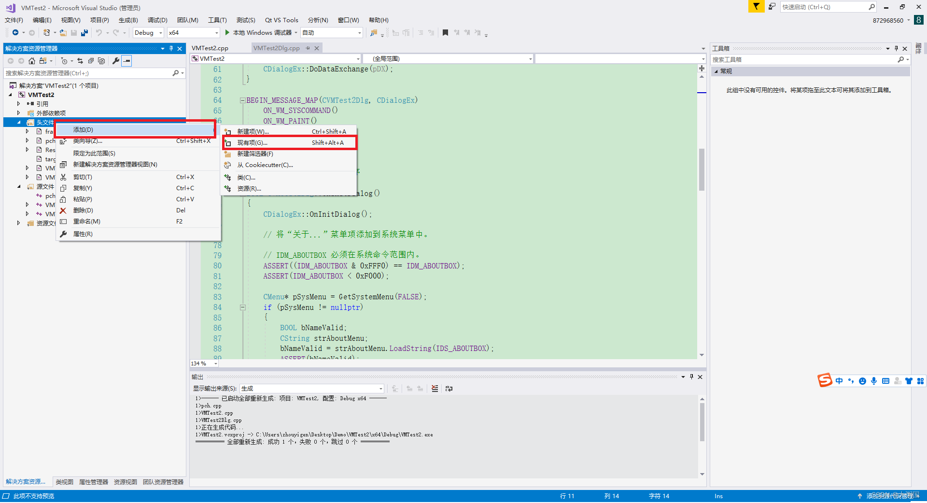Click Collapse All icon in Solution Explorer
927x503 pixels.
click(x=91, y=61)
